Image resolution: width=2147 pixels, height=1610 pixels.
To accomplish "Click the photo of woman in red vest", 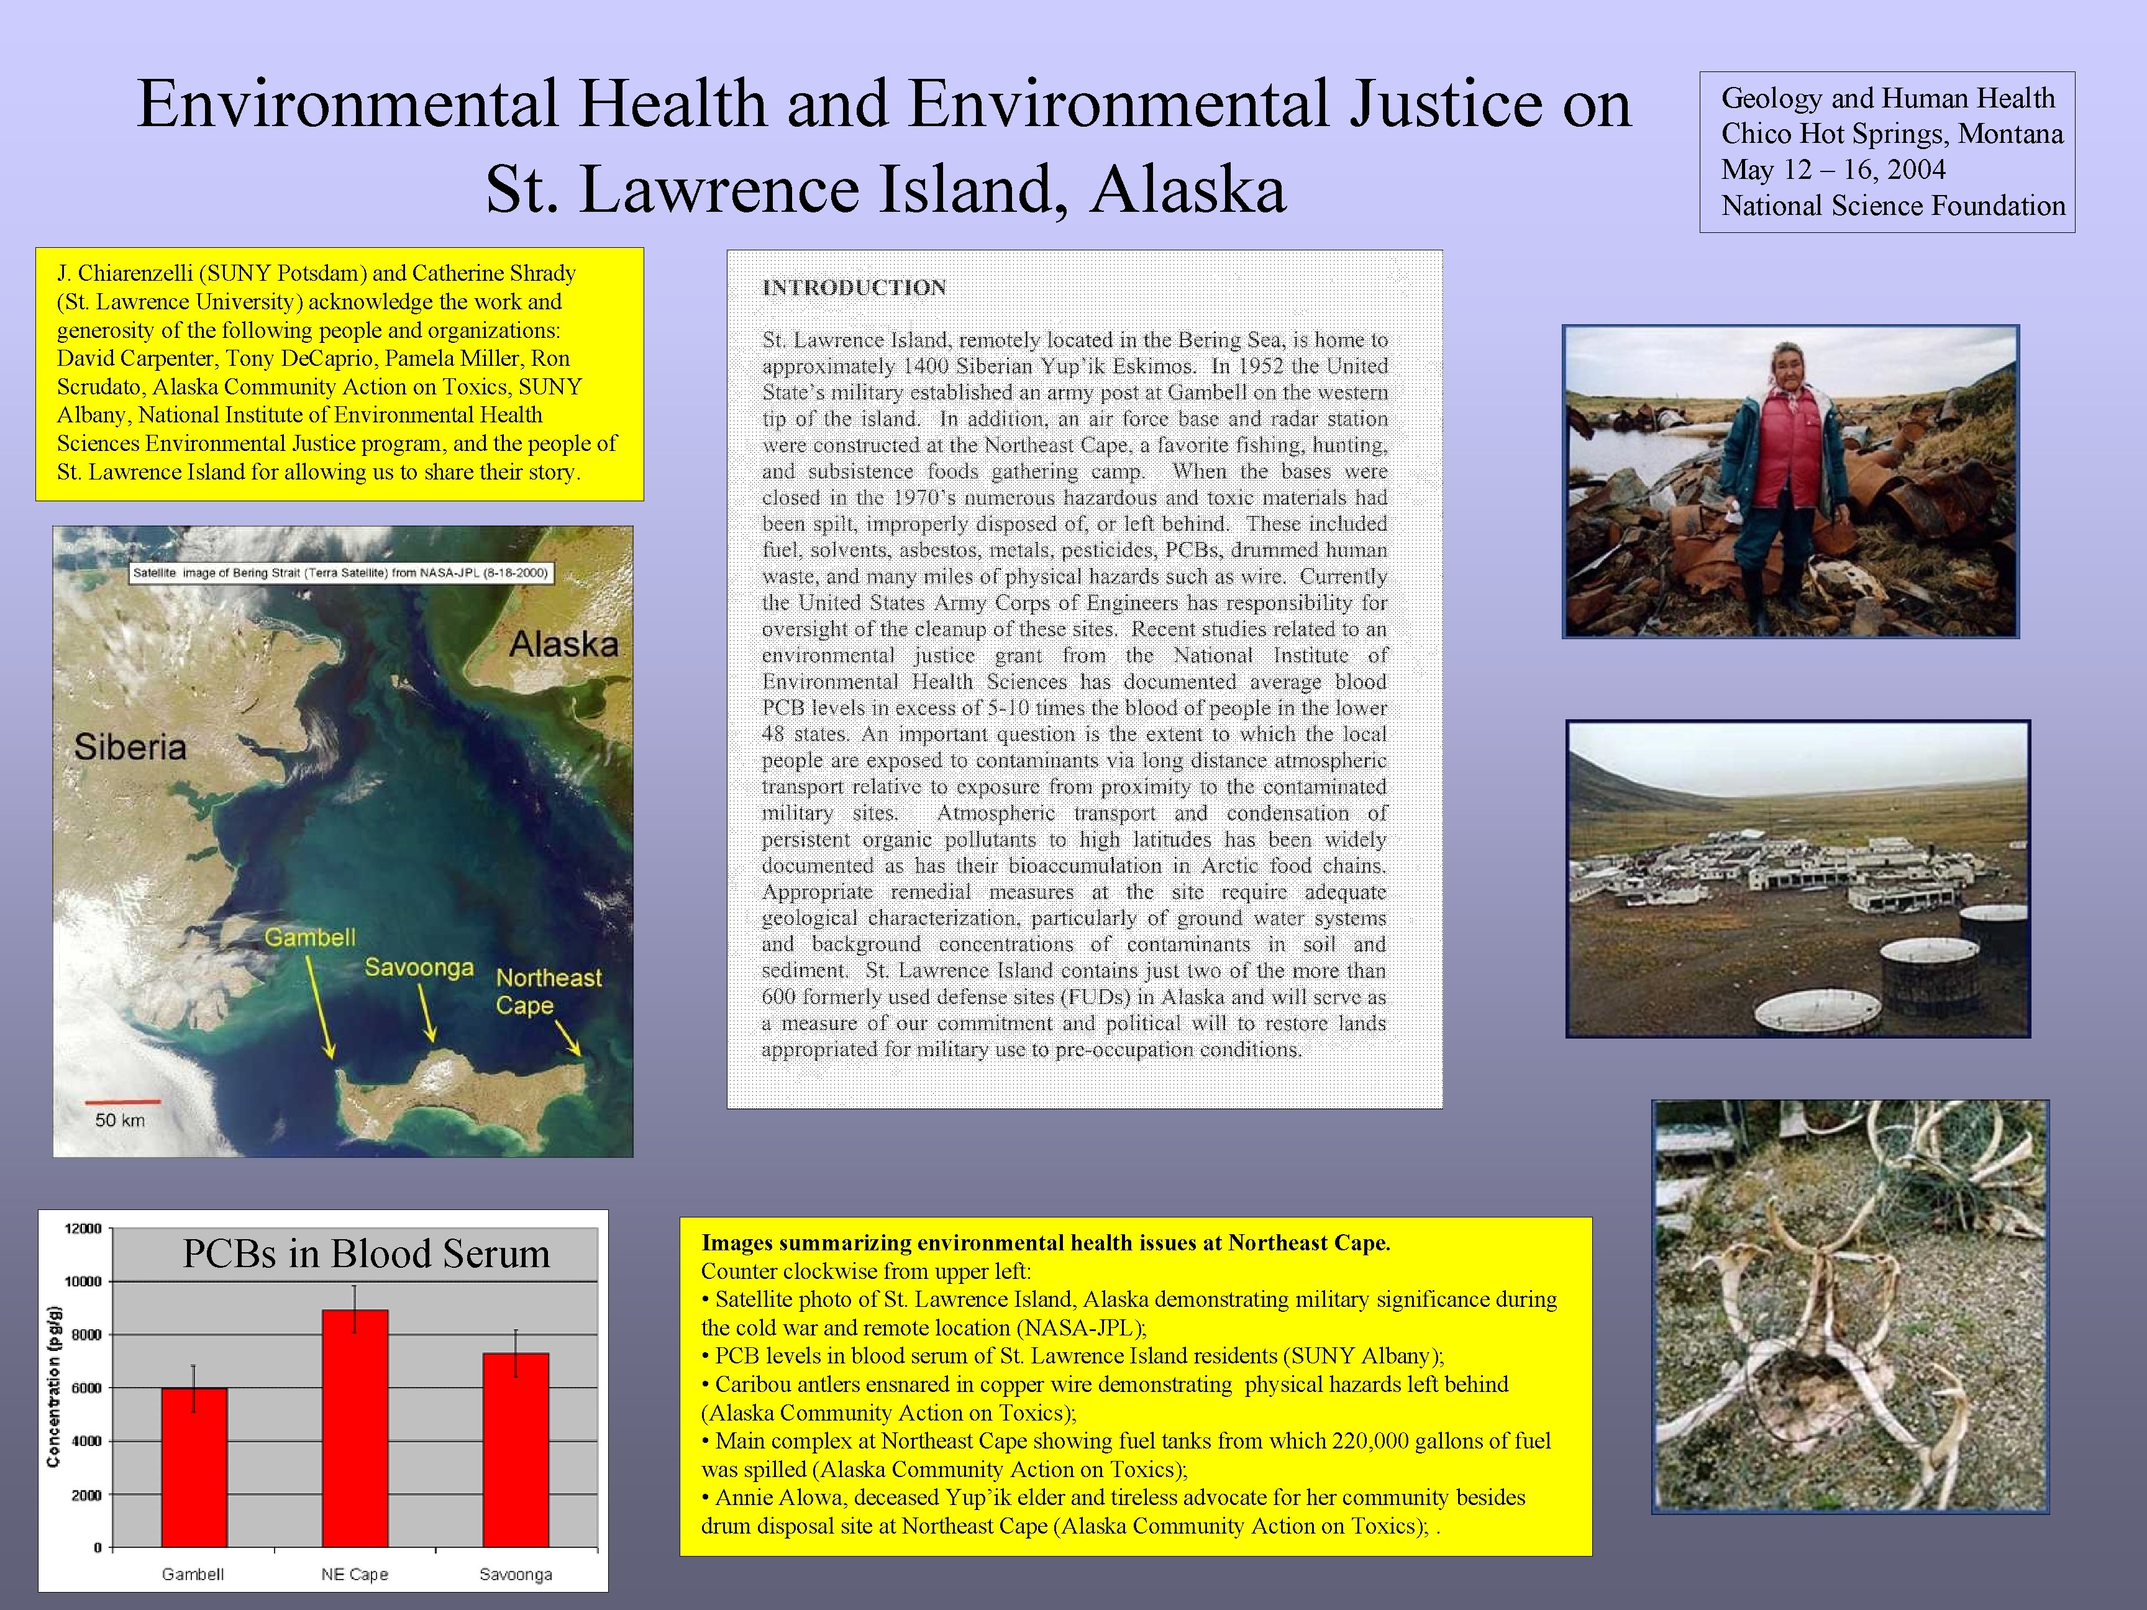I will (1790, 481).
